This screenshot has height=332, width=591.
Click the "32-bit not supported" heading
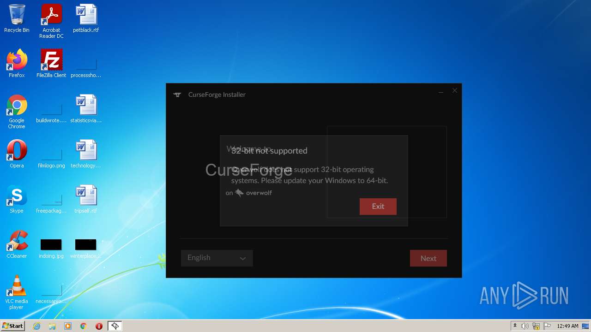click(269, 151)
